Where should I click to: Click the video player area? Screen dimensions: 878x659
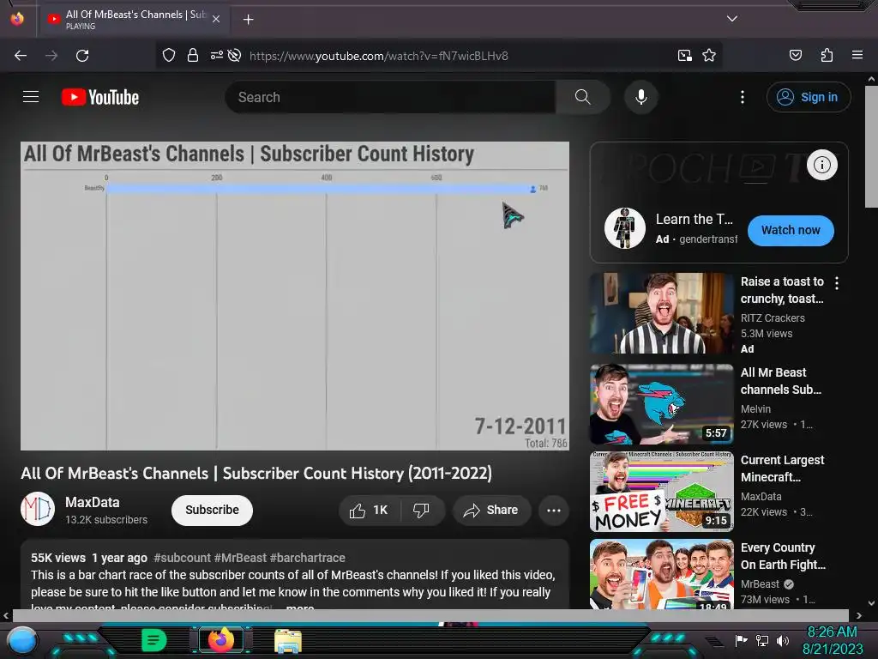pos(295,296)
